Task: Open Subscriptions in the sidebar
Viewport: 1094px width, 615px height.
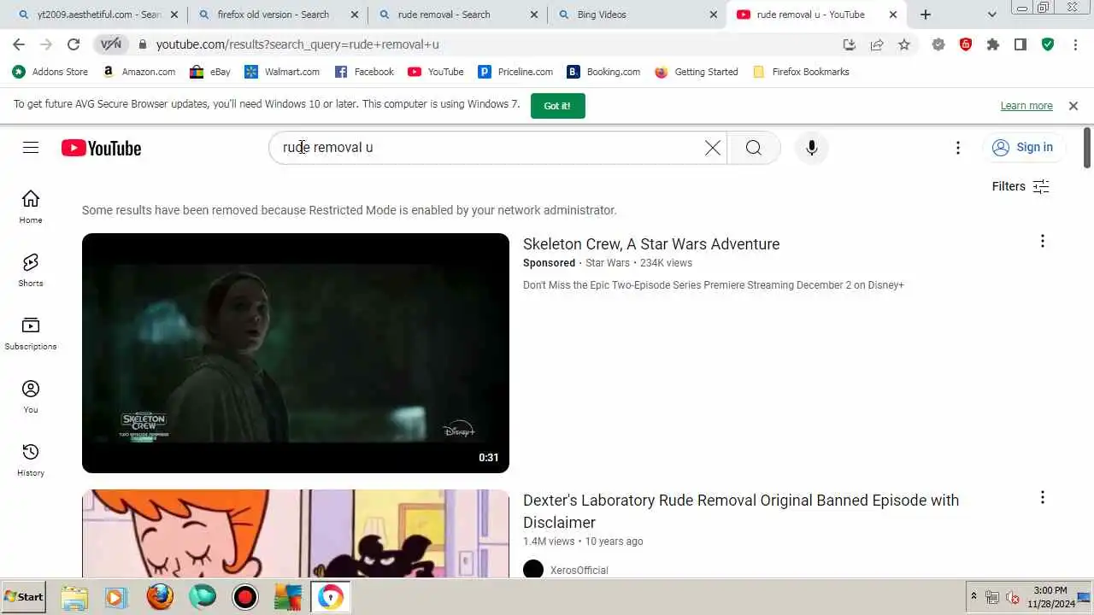Action: pyautogui.click(x=31, y=333)
